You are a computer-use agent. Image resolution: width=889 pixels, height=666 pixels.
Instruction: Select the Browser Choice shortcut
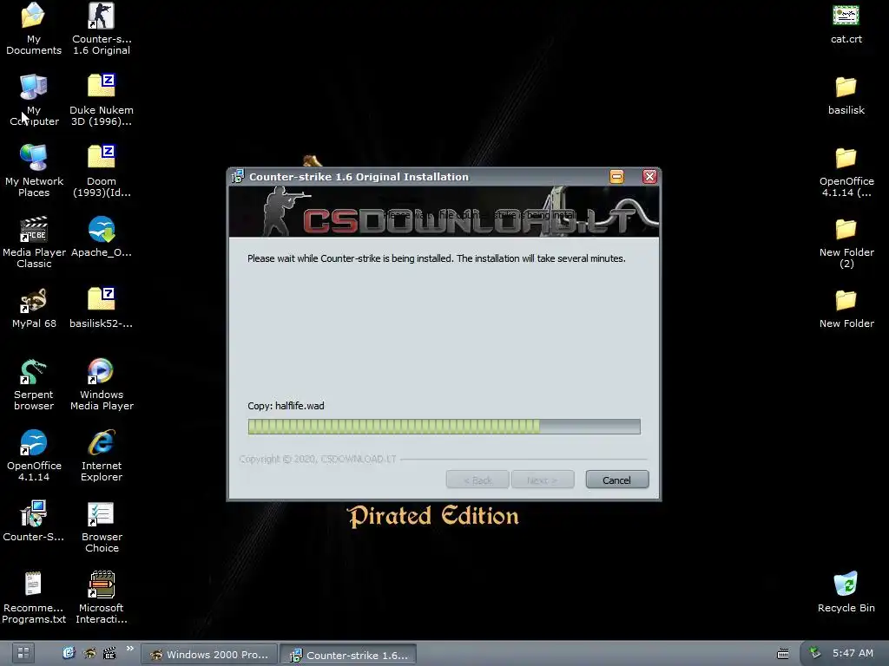click(x=102, y=526)
